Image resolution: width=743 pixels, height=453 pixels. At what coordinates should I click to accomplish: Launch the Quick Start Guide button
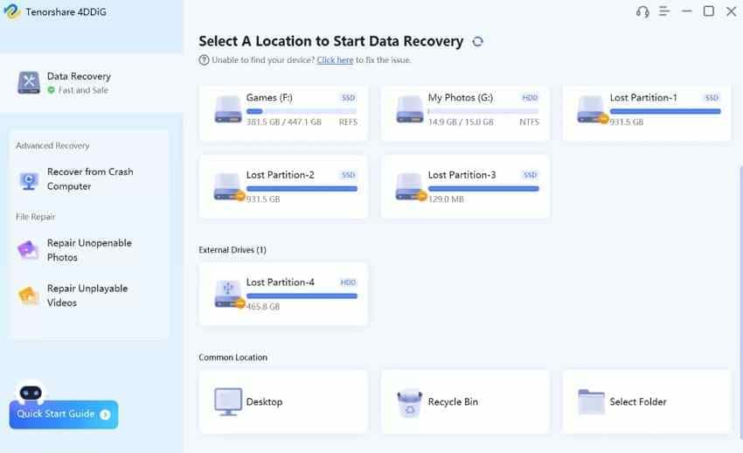(64, 415)
